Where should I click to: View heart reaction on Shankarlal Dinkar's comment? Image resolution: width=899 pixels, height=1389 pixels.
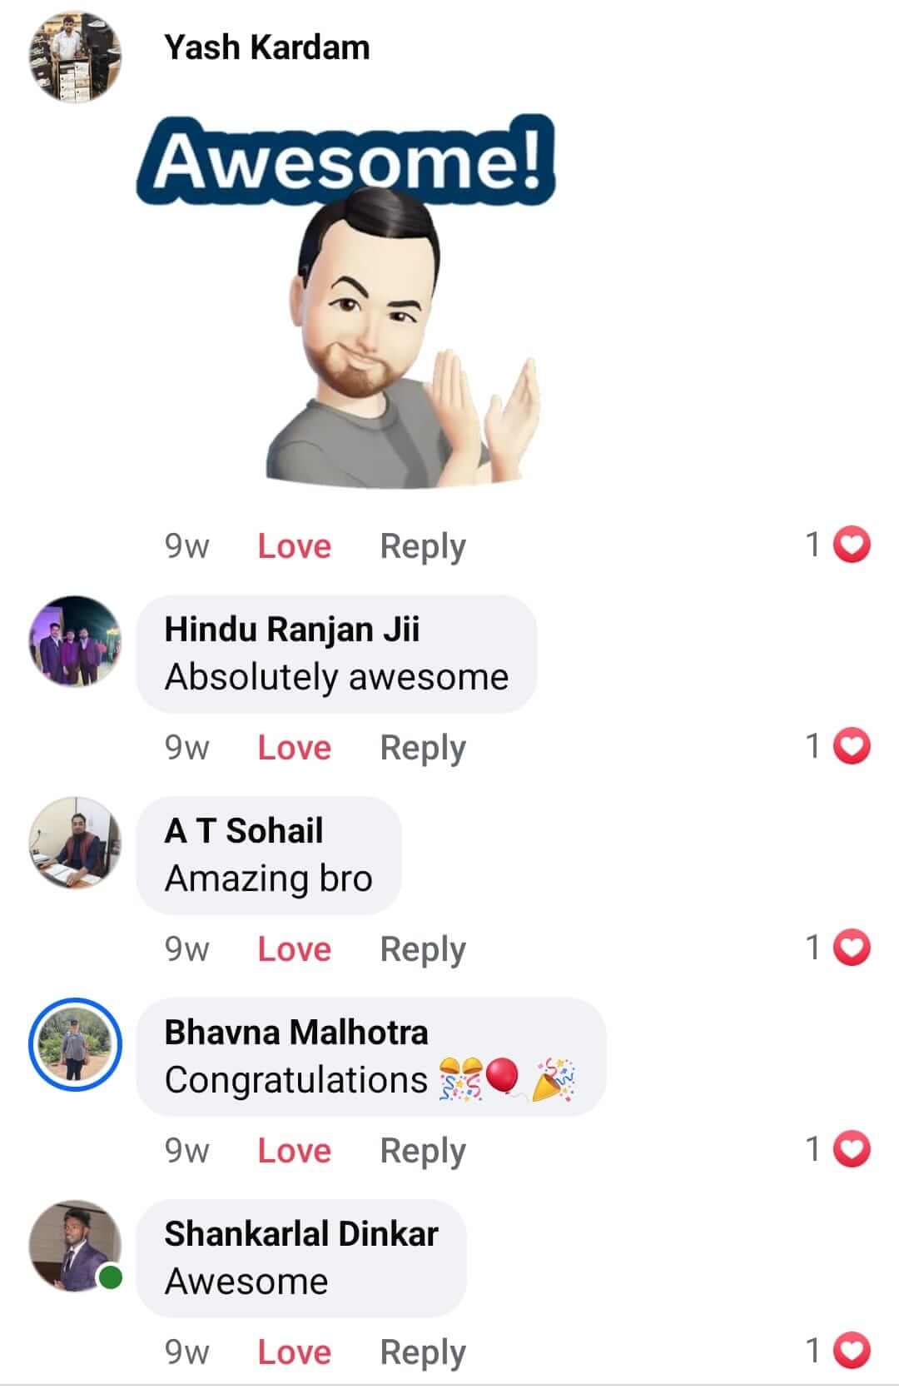837,1351
